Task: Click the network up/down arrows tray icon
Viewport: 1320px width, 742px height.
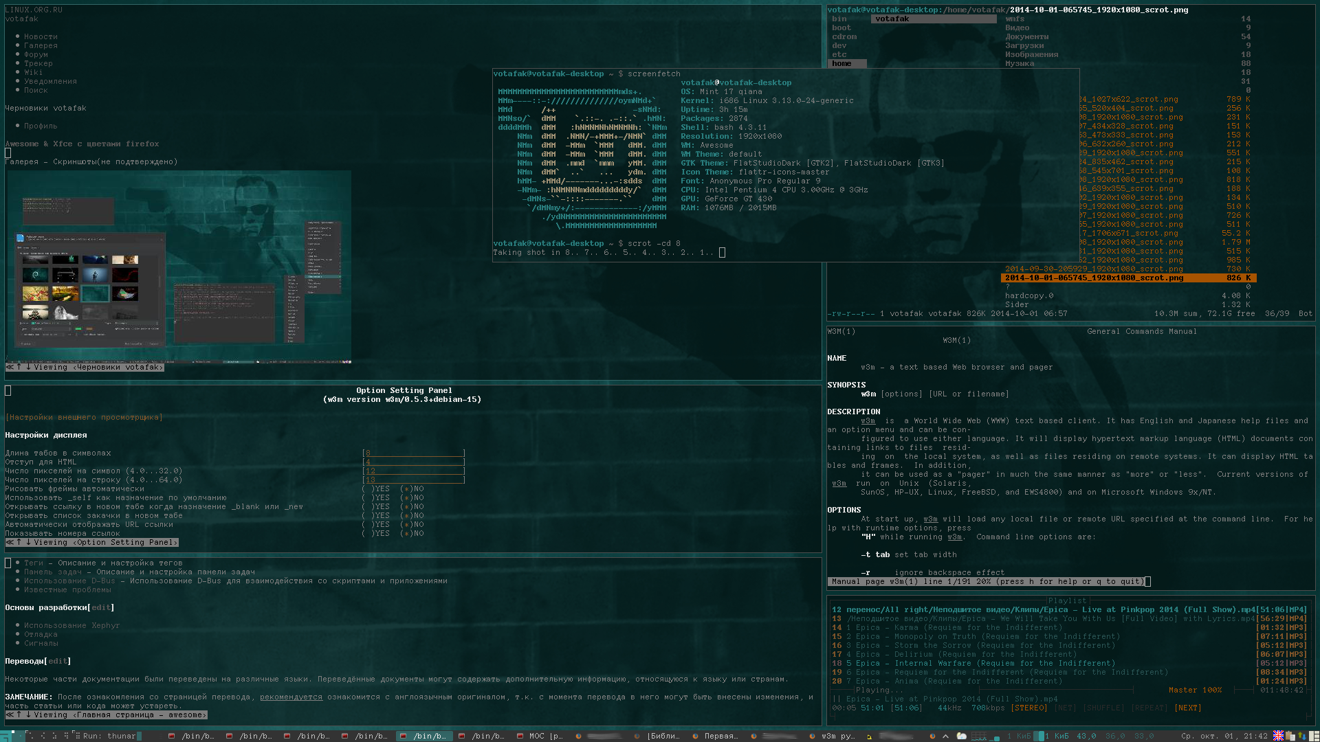Action: click(1301, 736)
